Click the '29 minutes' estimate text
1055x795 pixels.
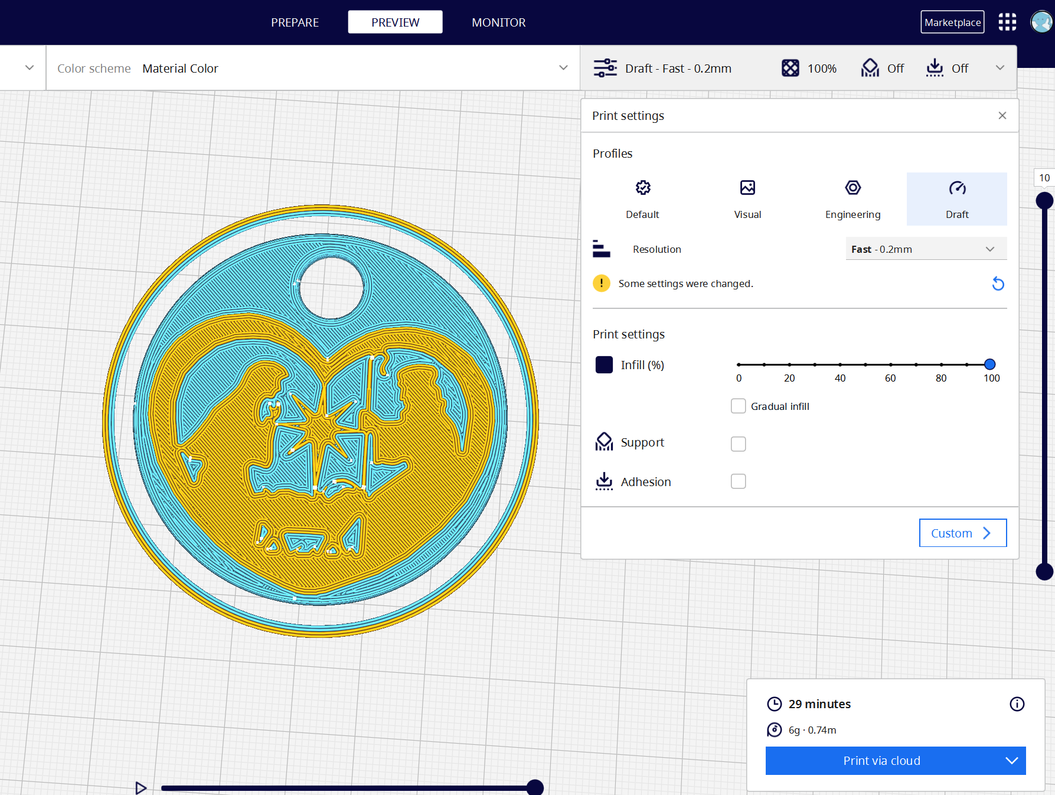(819, 704)
